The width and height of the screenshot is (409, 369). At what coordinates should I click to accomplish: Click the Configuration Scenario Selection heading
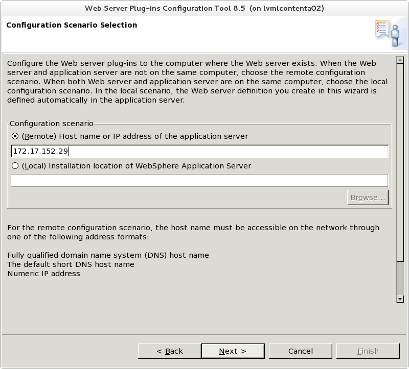coord(72,25)
